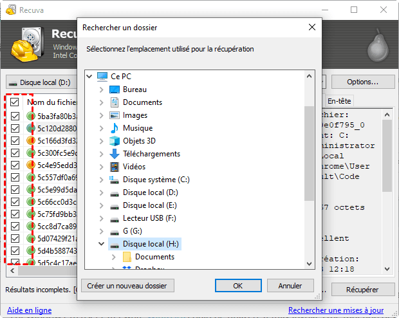Select the Disque local (D:) drive icon in tree
Viewport: 399px width, 318px height.
coord(115,194)
